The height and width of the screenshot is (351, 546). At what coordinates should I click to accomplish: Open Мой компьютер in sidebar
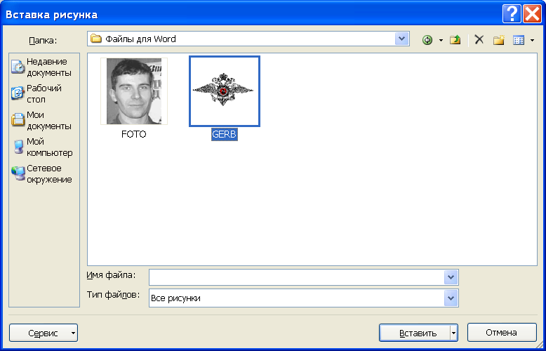pos(42,147)
